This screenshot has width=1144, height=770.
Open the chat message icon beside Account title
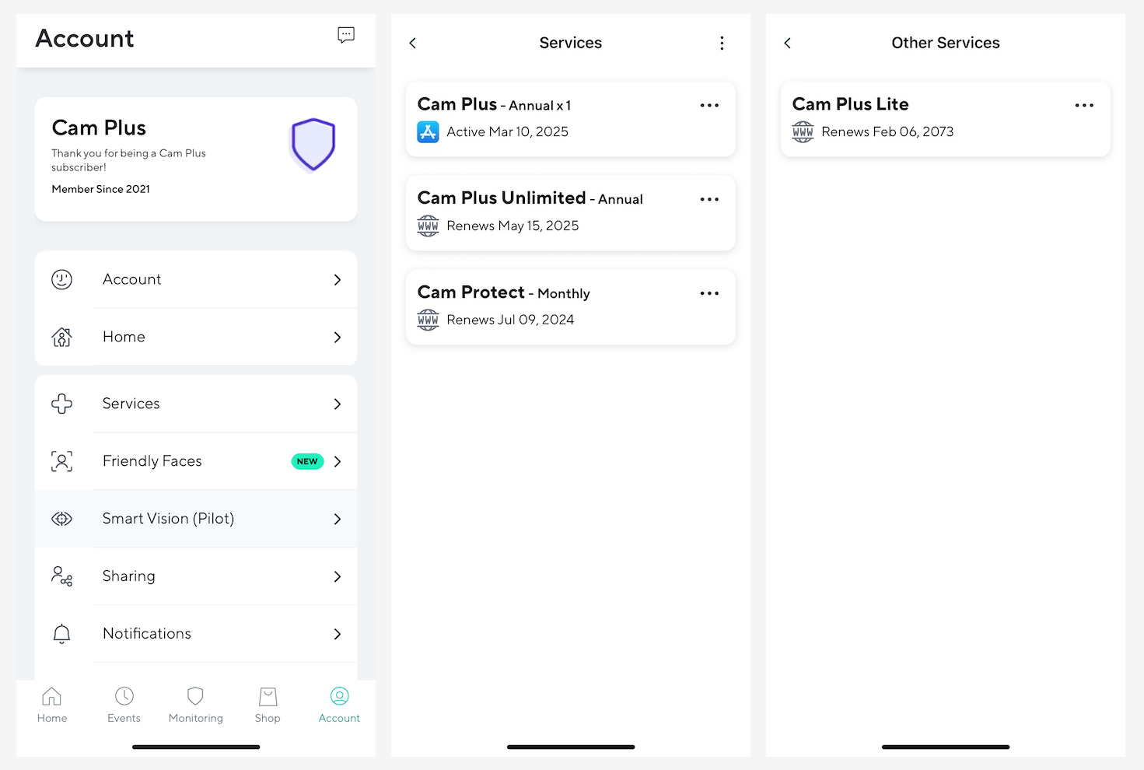pyautogui.click(x=346, y=35)
